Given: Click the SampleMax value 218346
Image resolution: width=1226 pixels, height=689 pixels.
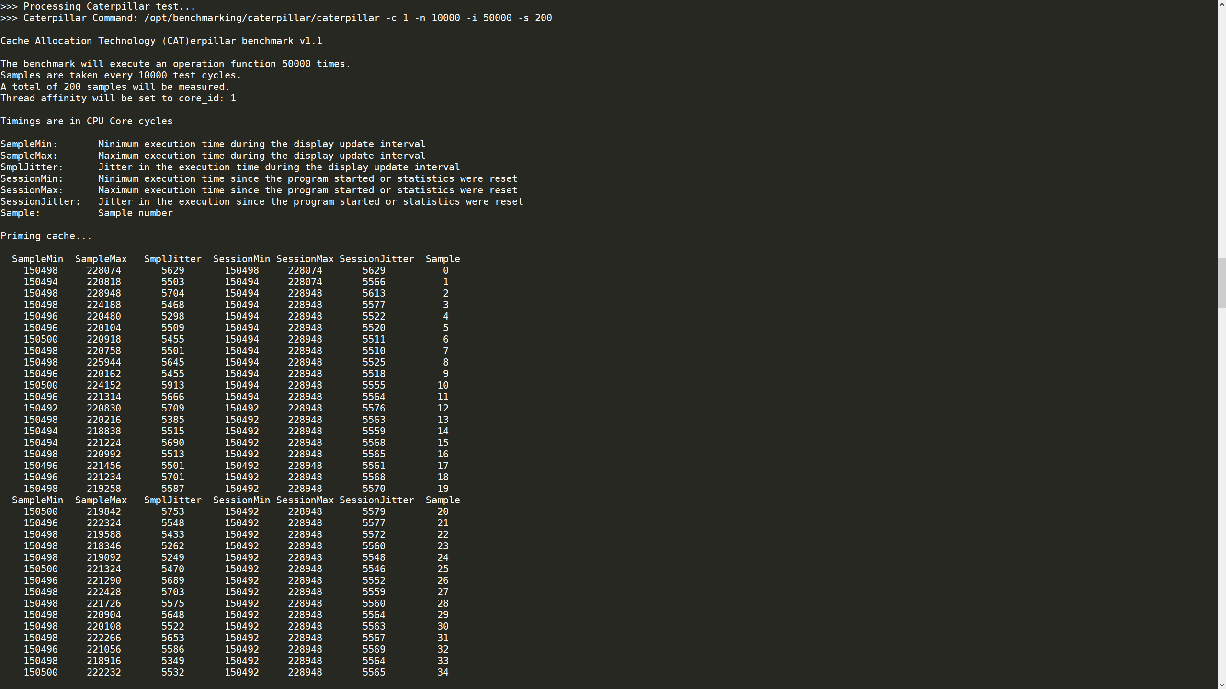Looking at the screenshot, I should pos(103,546).
